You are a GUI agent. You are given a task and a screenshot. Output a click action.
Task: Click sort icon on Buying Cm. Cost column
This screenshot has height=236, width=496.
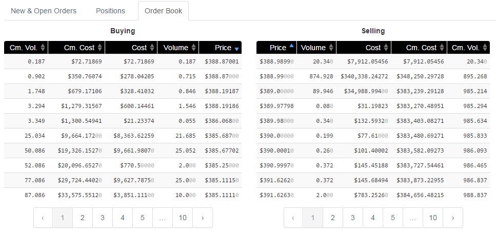tap(100, 48)
